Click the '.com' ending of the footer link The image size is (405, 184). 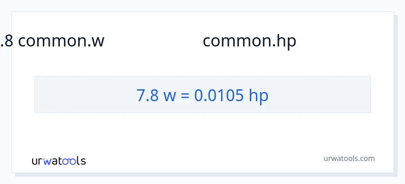(366, 158)
